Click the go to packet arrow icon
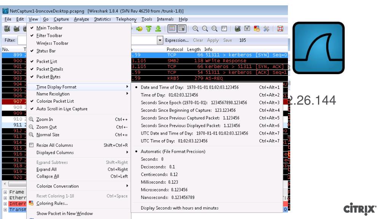Image resolution: width=390 pixels, height=219 pixels. pyautogui.click(x=139, y=29)
